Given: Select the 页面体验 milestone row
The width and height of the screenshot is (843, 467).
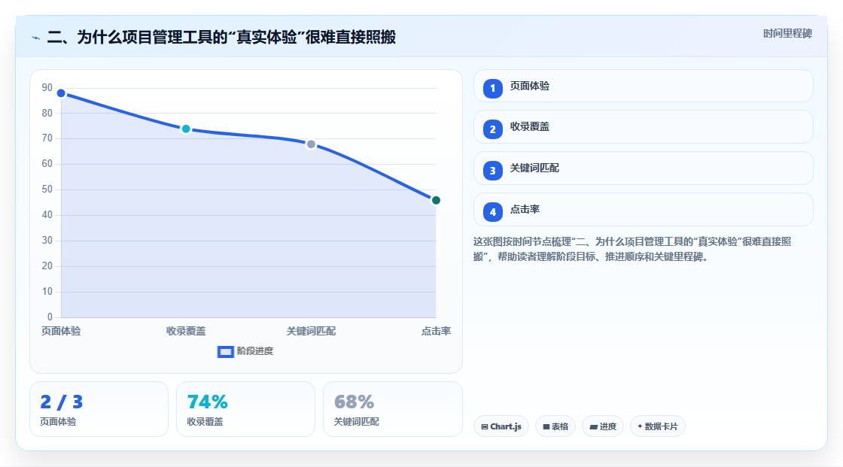Looking at the screenshot, I should pos(643,86).
